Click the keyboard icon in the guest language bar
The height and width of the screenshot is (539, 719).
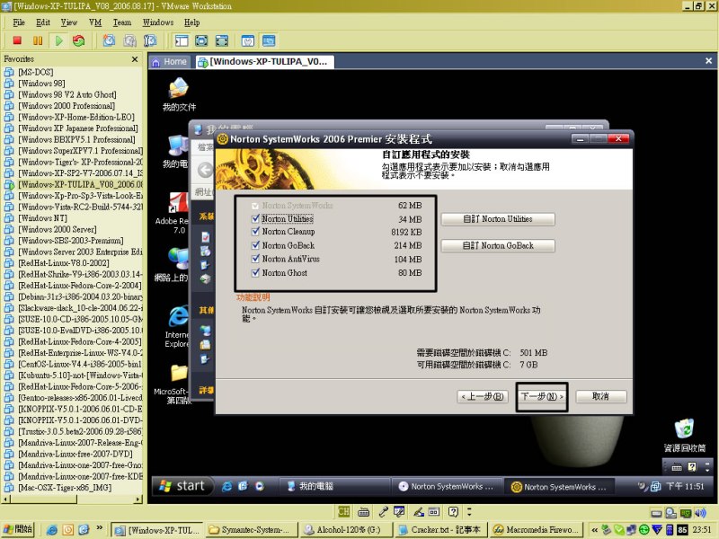677,467
